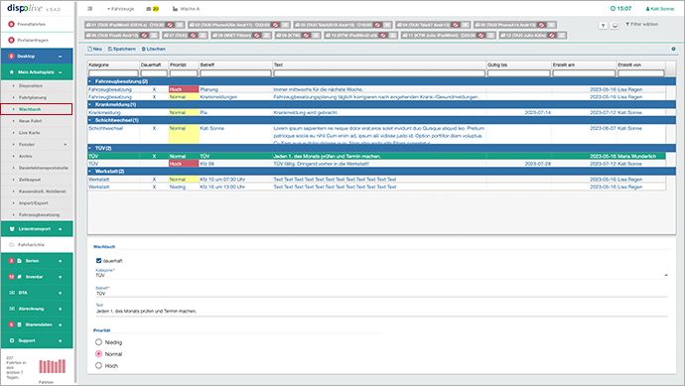Select the Hoch priority radio button
The image size is (685, 386).
[x=98, y=365]
